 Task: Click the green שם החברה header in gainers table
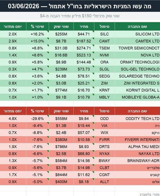137,27
